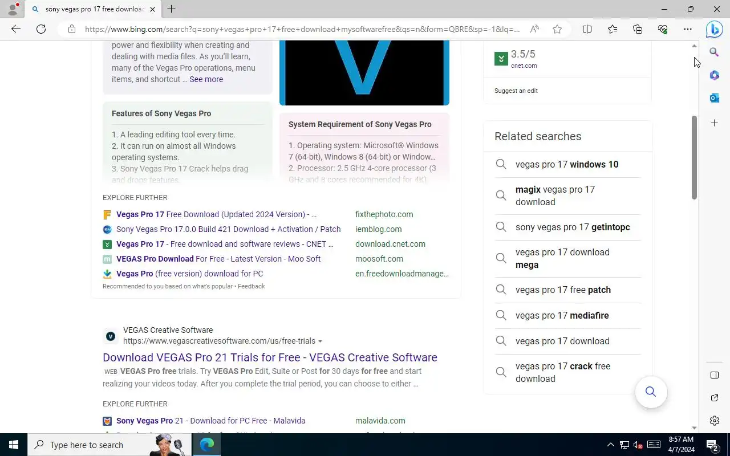
Task: Click floating blue search button
Action: pos(651,392)
